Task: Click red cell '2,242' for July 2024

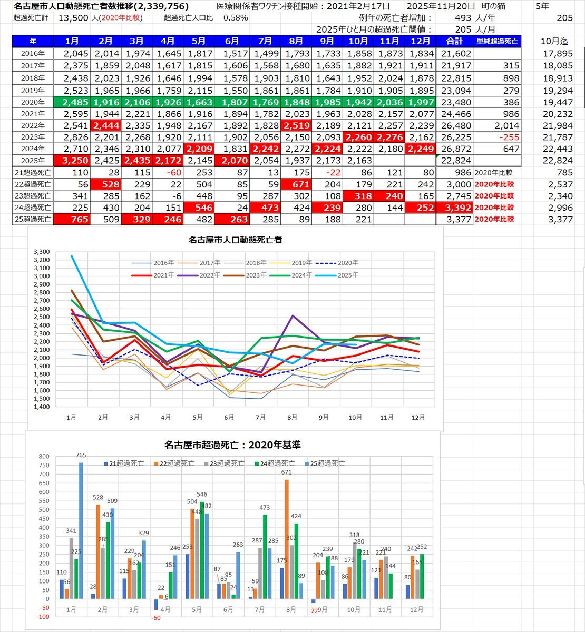Action: point(265,149)
